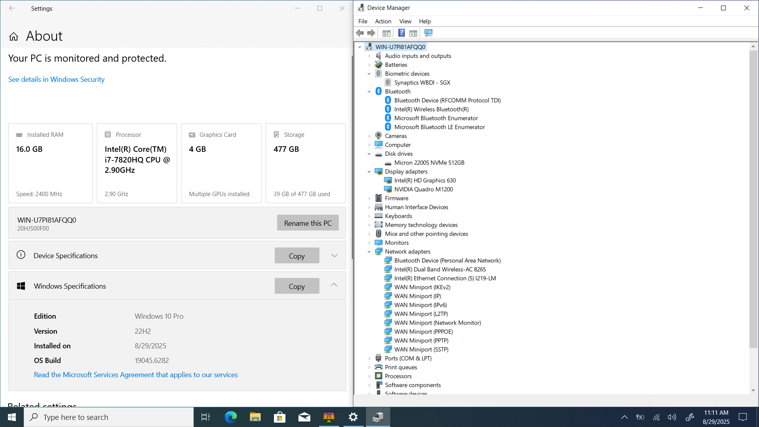Screen dimensions: 759x427
Task: Click the Back arrow in Device Manager toolbar
Action: point(360,33)
